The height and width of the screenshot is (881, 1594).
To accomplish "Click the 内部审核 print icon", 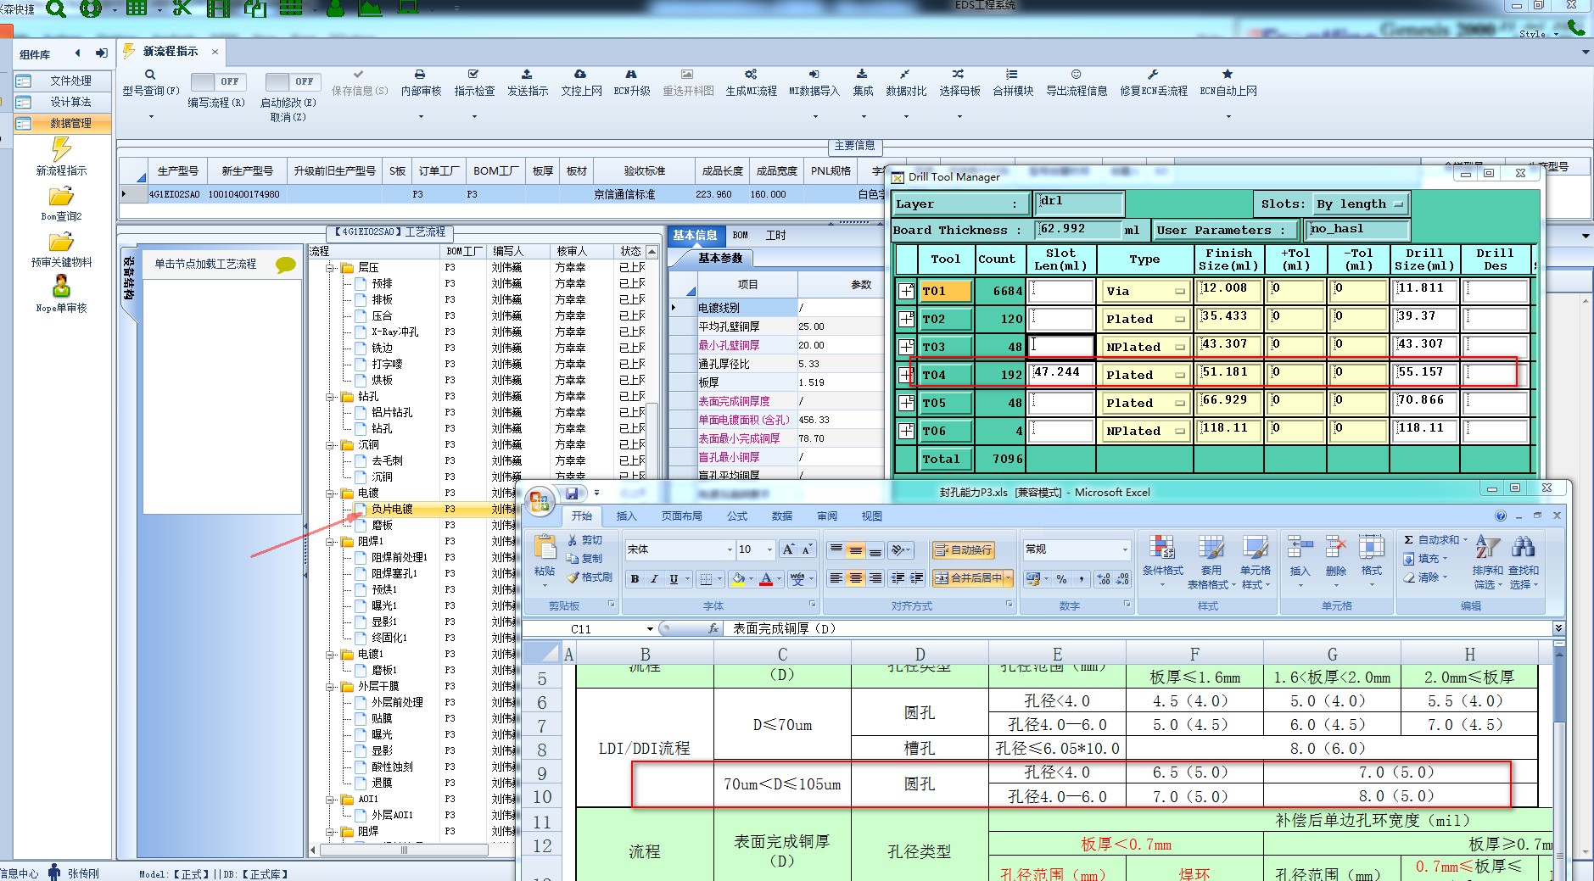I will (420, 75).
